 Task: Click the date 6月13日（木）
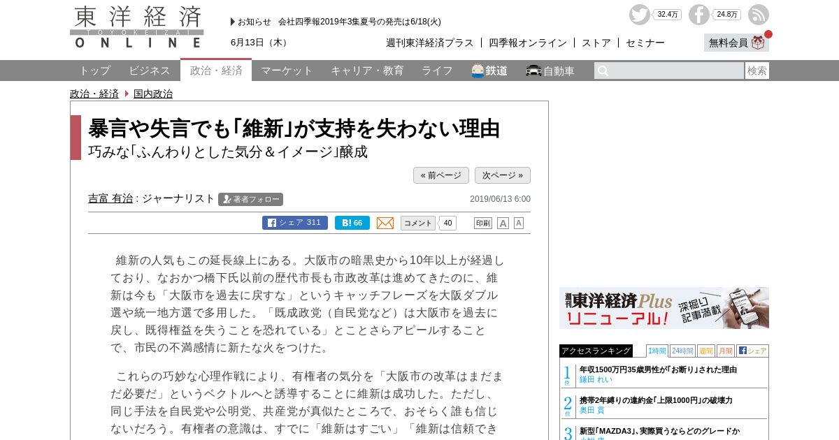pyautogui.click(x=261, y=43)
